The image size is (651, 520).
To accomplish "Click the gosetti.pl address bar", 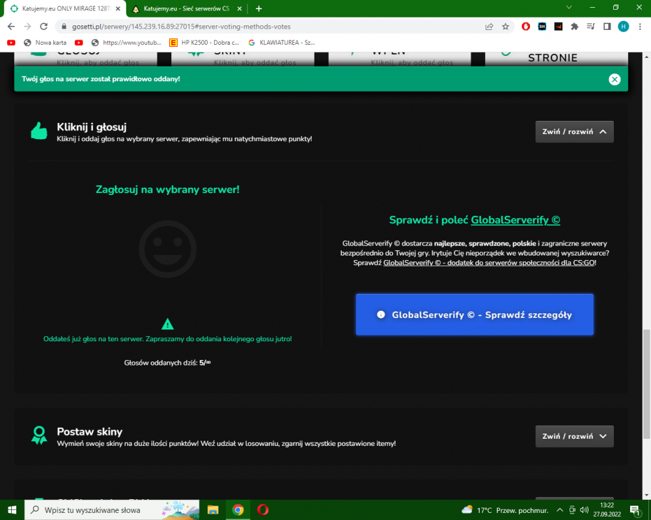I will (270, 27).
